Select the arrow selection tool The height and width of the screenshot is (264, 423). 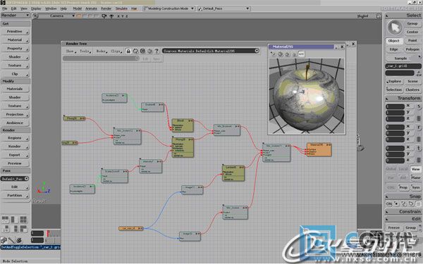coord(395,27)
